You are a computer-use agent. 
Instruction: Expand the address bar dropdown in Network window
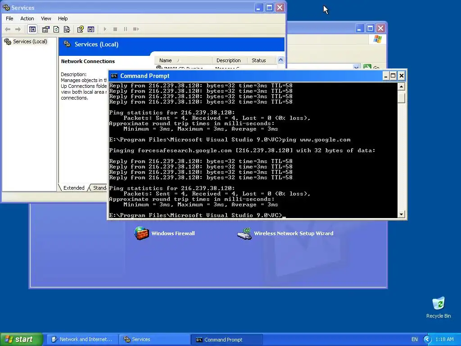[x=356, y=67]
